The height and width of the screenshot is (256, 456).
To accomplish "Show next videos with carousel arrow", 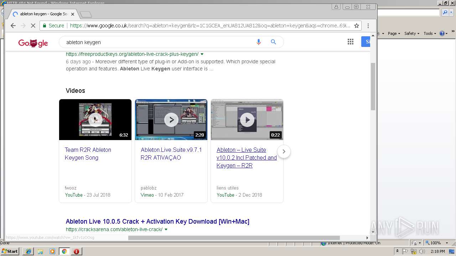I will pos(284,151).
